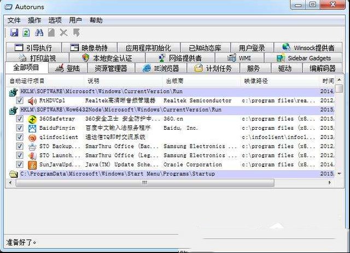Click the vertical scrollbar up arrow

tap(340, 80)
